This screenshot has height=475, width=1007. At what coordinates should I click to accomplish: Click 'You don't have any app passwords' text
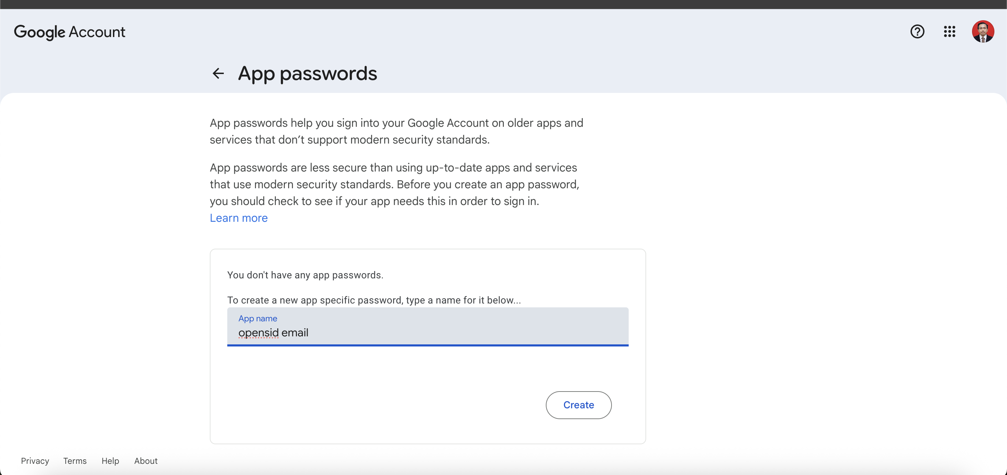click(305, 275)
